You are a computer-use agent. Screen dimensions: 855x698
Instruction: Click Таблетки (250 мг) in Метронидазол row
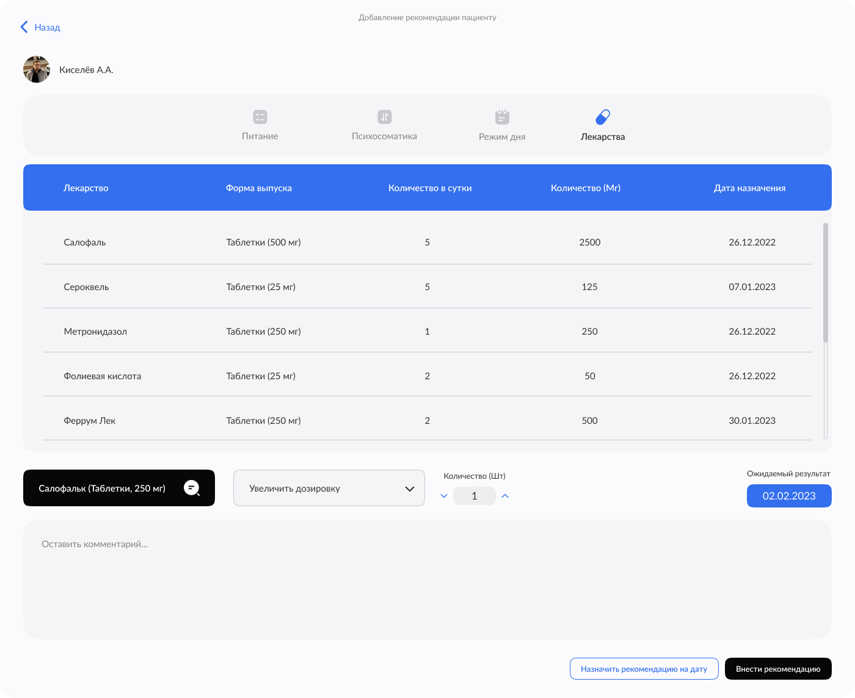[x=263, y=332]
